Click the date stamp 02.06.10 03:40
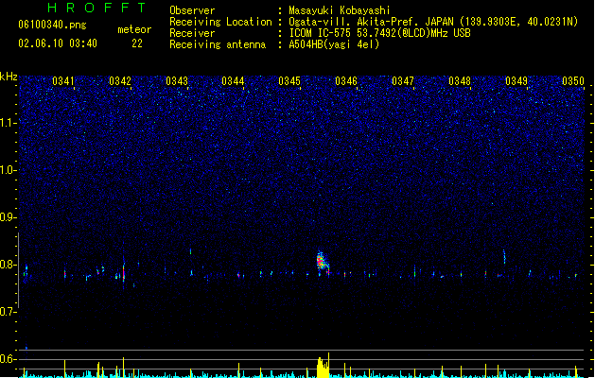Screen dimensions: 595x378 (58, 43)
